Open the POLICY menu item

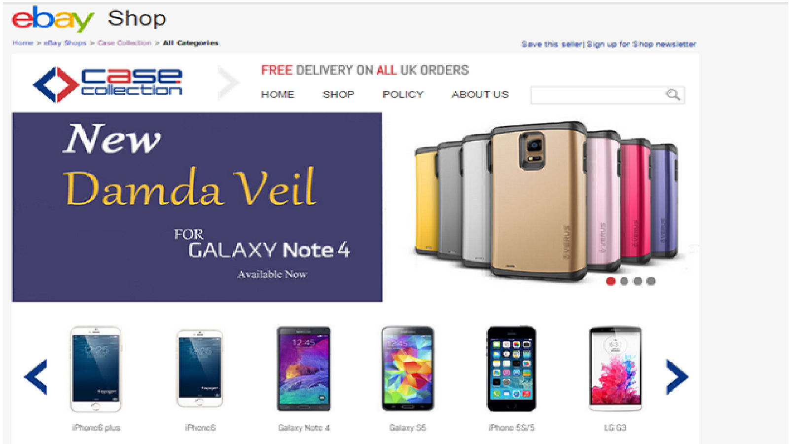tap(403, 94)
